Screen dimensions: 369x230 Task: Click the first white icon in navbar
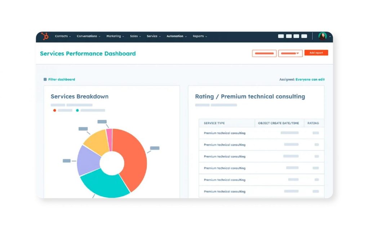click(x=281, y=36)
